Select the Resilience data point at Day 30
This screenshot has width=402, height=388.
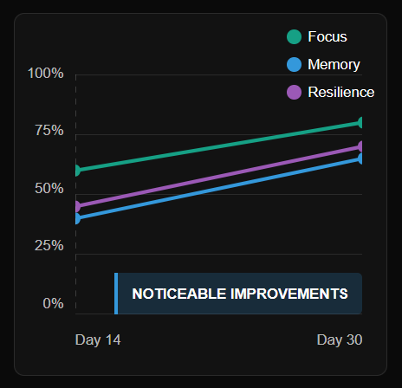click(360, 146)
